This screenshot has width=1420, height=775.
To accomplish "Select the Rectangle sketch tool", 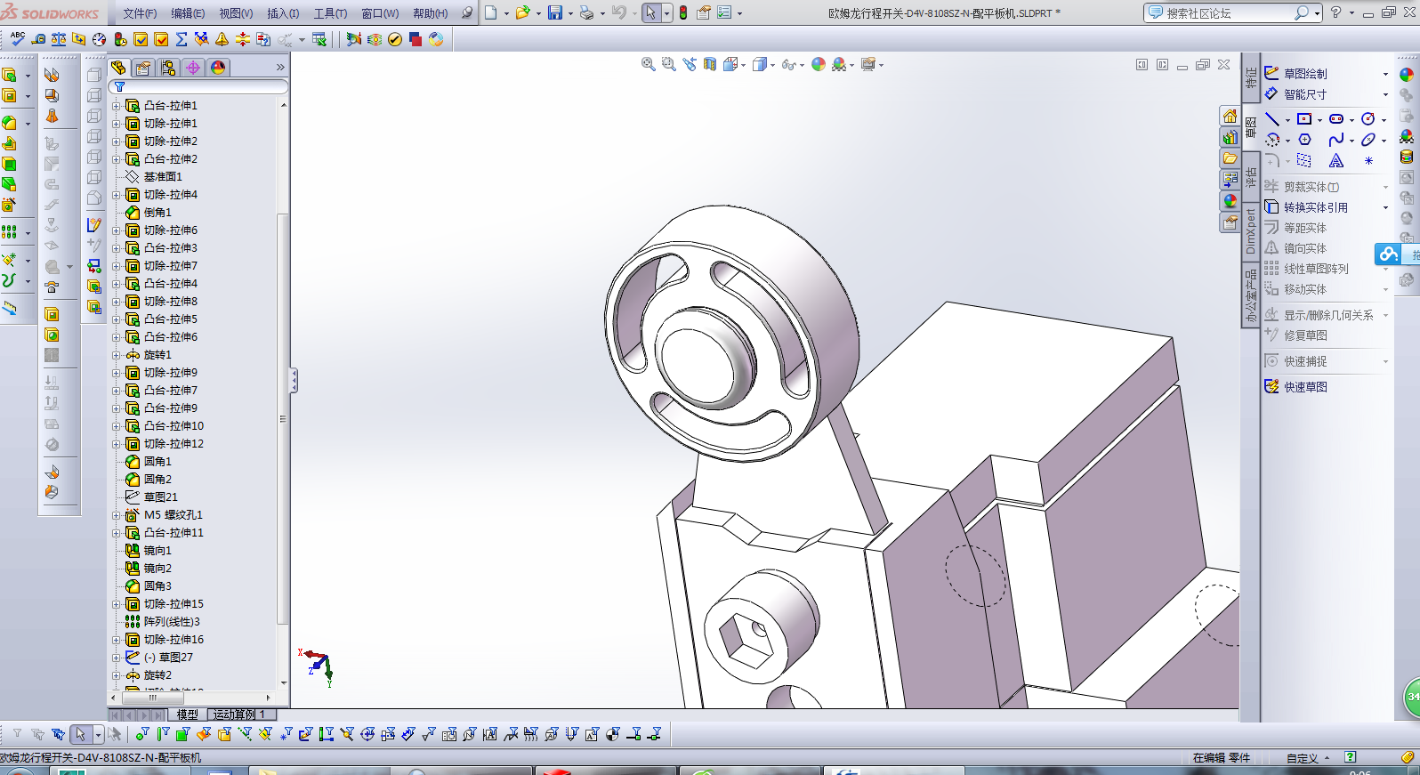I will coord(1304,119).
